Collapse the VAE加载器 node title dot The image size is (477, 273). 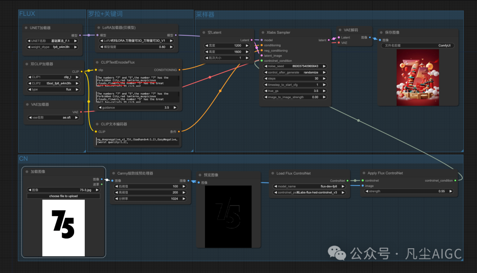click(27, 104)
